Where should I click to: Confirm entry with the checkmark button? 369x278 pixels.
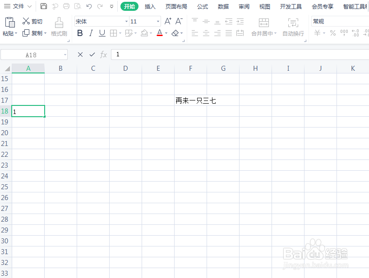[92, 55]
